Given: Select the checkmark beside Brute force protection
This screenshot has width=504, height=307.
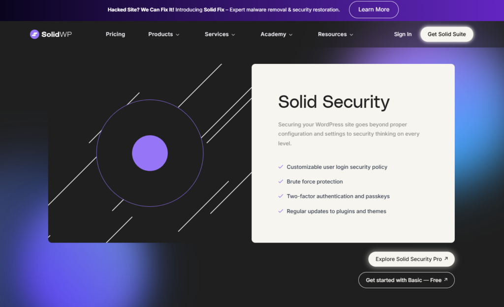Looking at the screenshot, I should [x=281, y=182].
